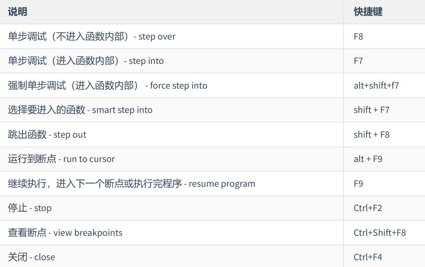The image size is (425, 267).
Task: Select the force step into row text
Action: coord(108,86)
